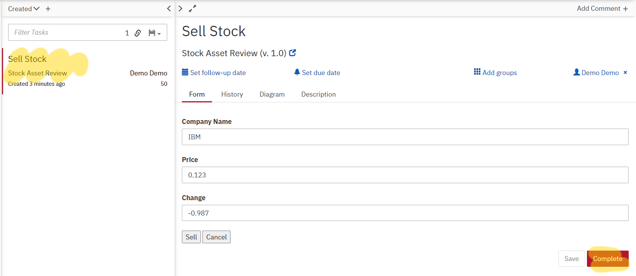Add a sort criterion with plus icon
This screenshot has width=636, height=276.
48,8
